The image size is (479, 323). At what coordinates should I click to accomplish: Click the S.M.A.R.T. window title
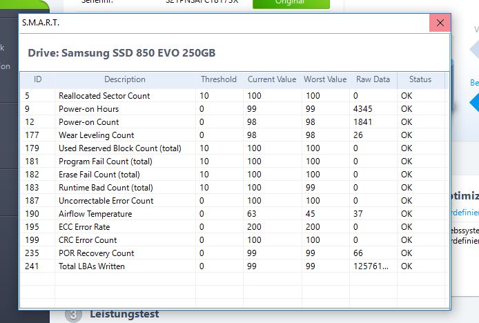click(x=41, y=23)
